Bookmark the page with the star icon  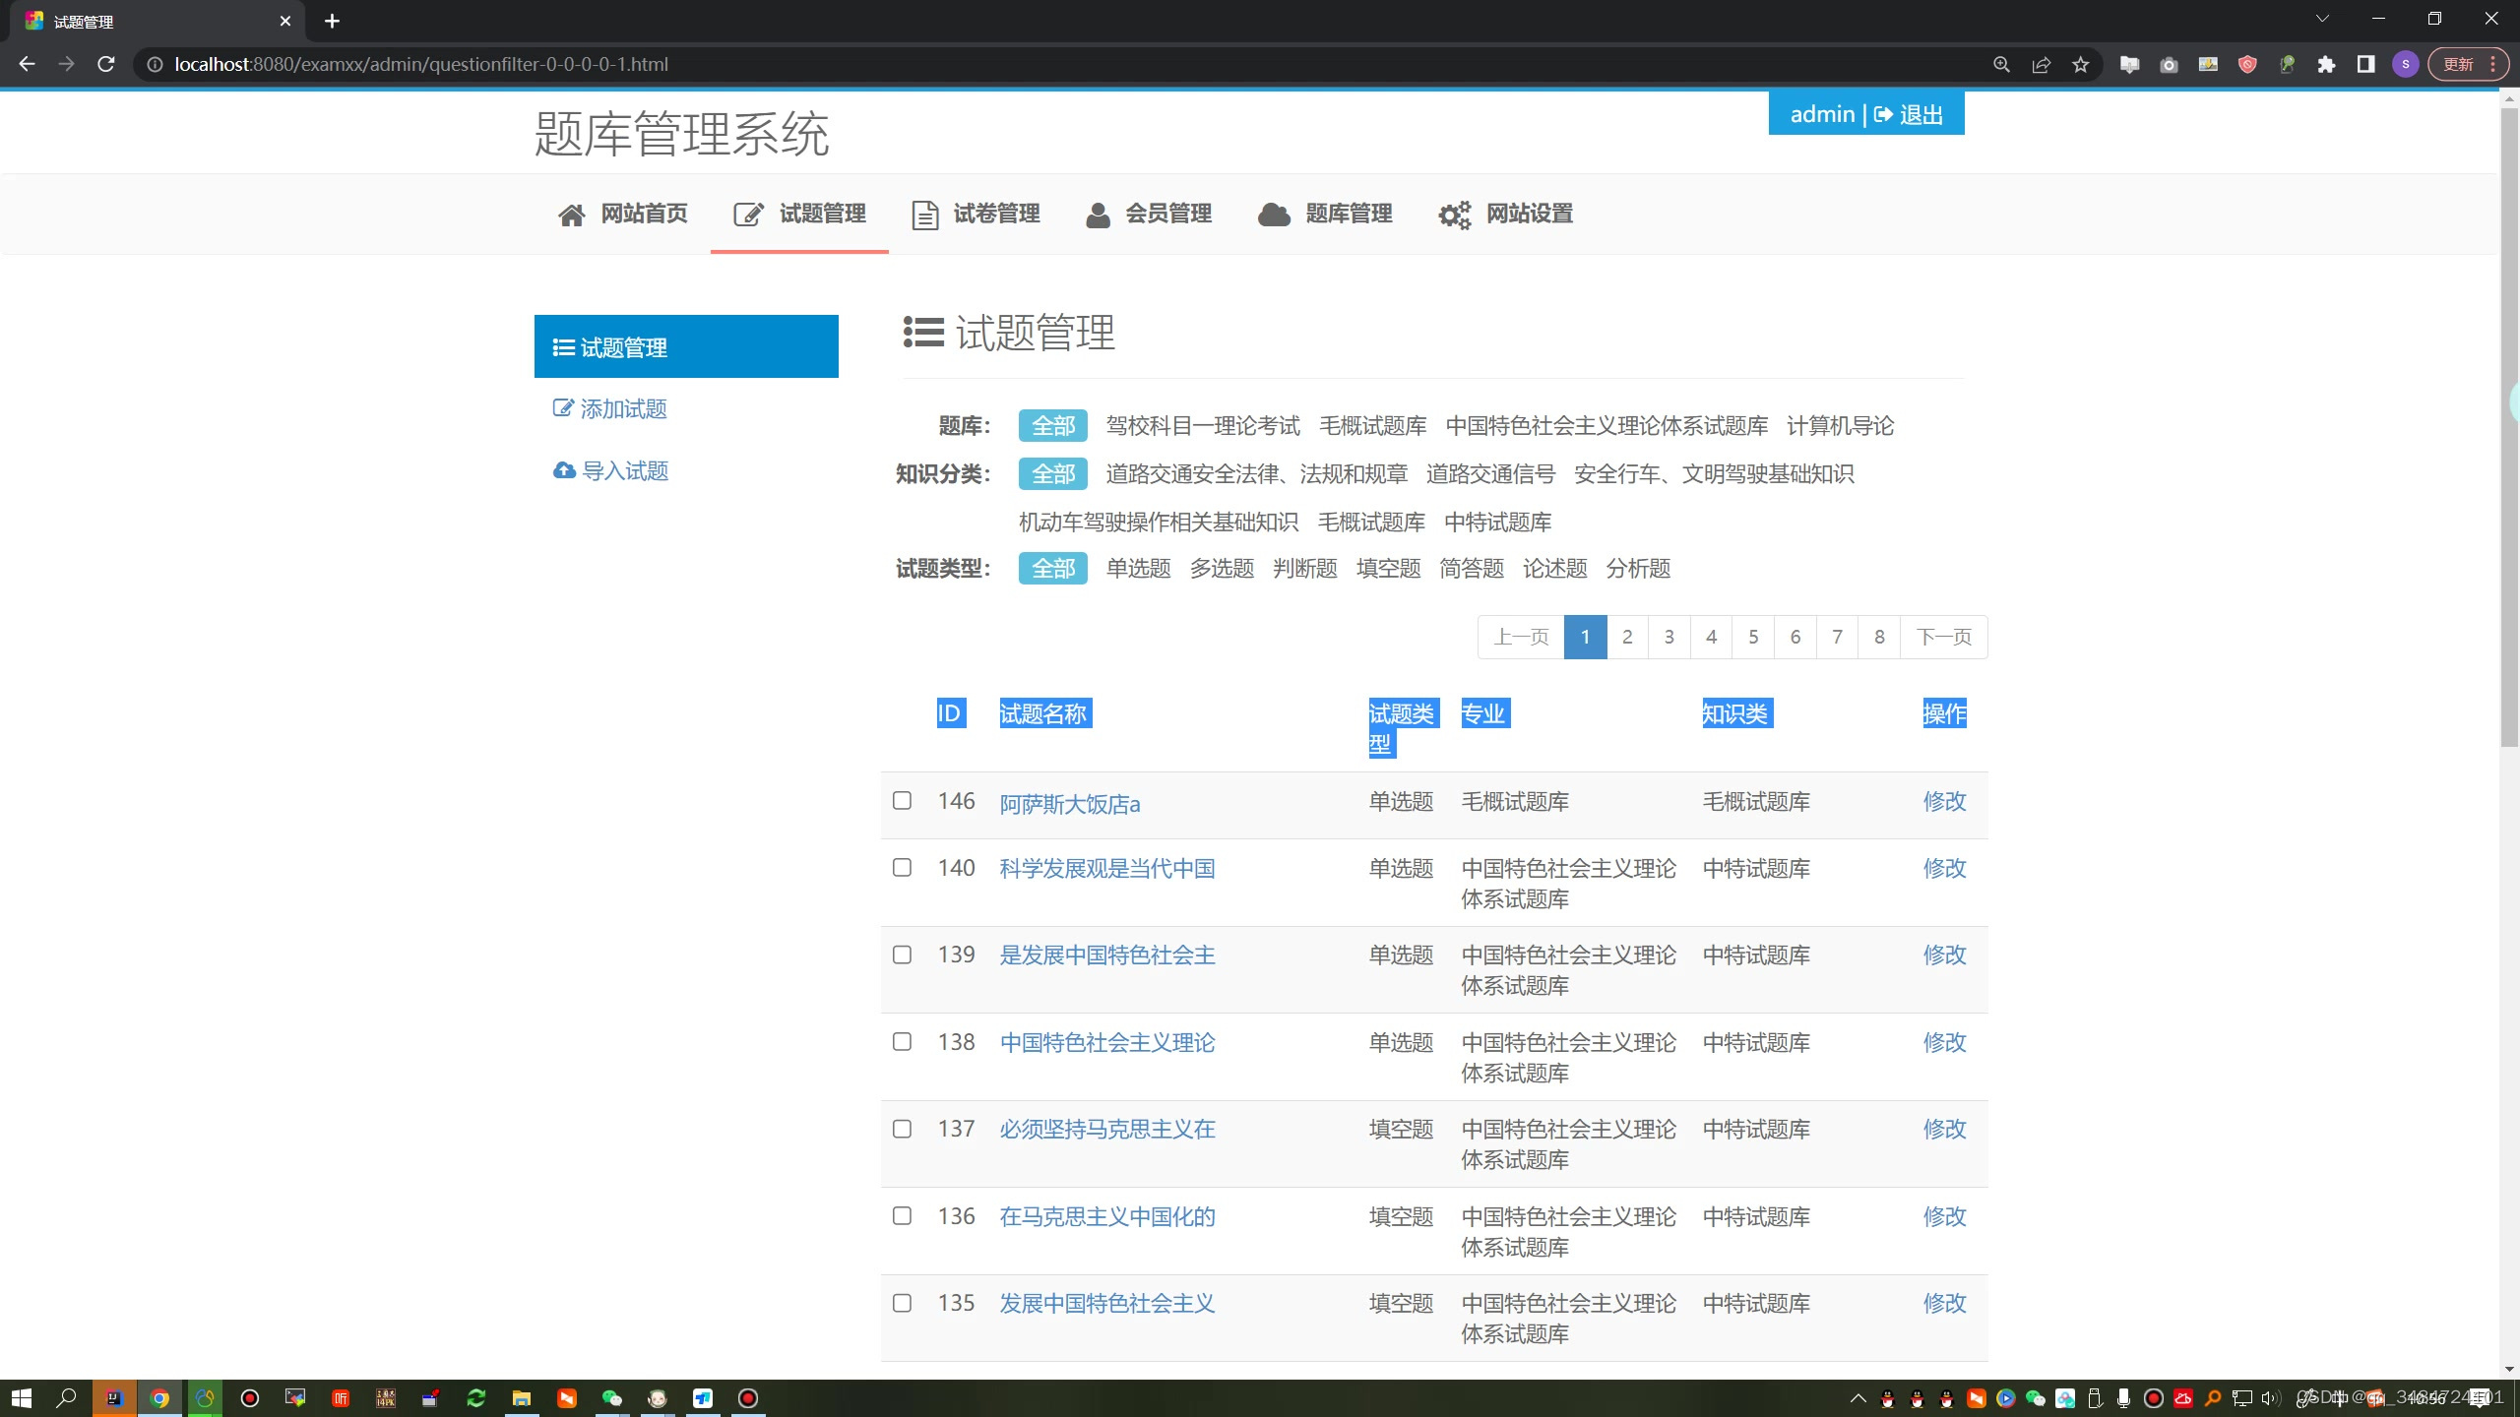(x=2081, y=64)
